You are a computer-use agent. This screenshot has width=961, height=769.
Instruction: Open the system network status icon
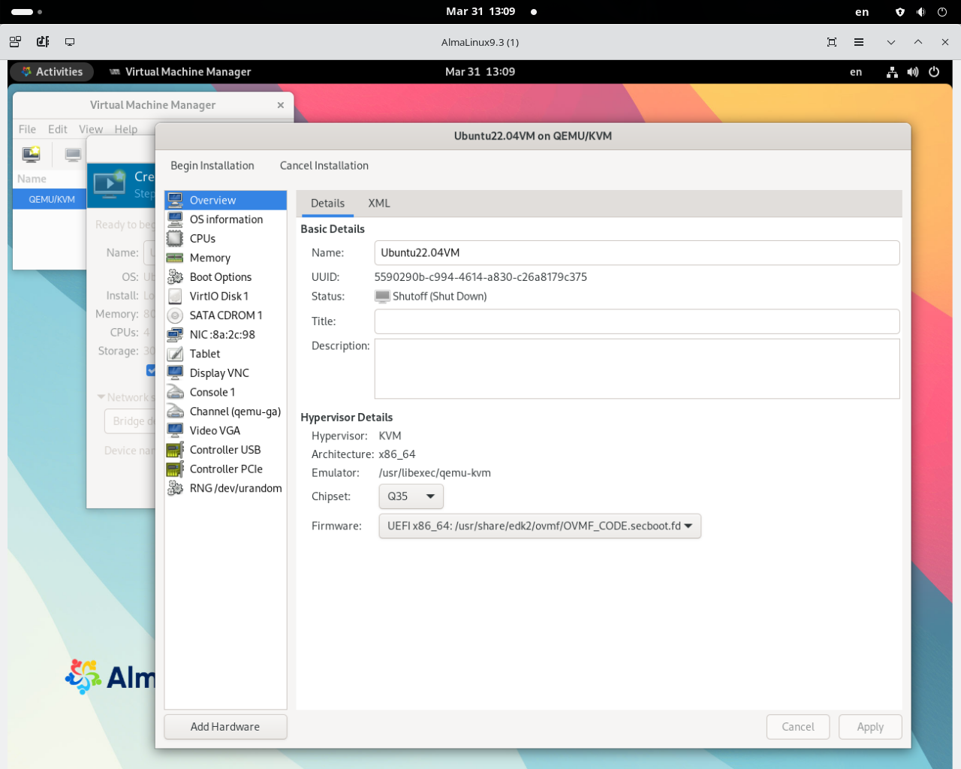(892, 72)
